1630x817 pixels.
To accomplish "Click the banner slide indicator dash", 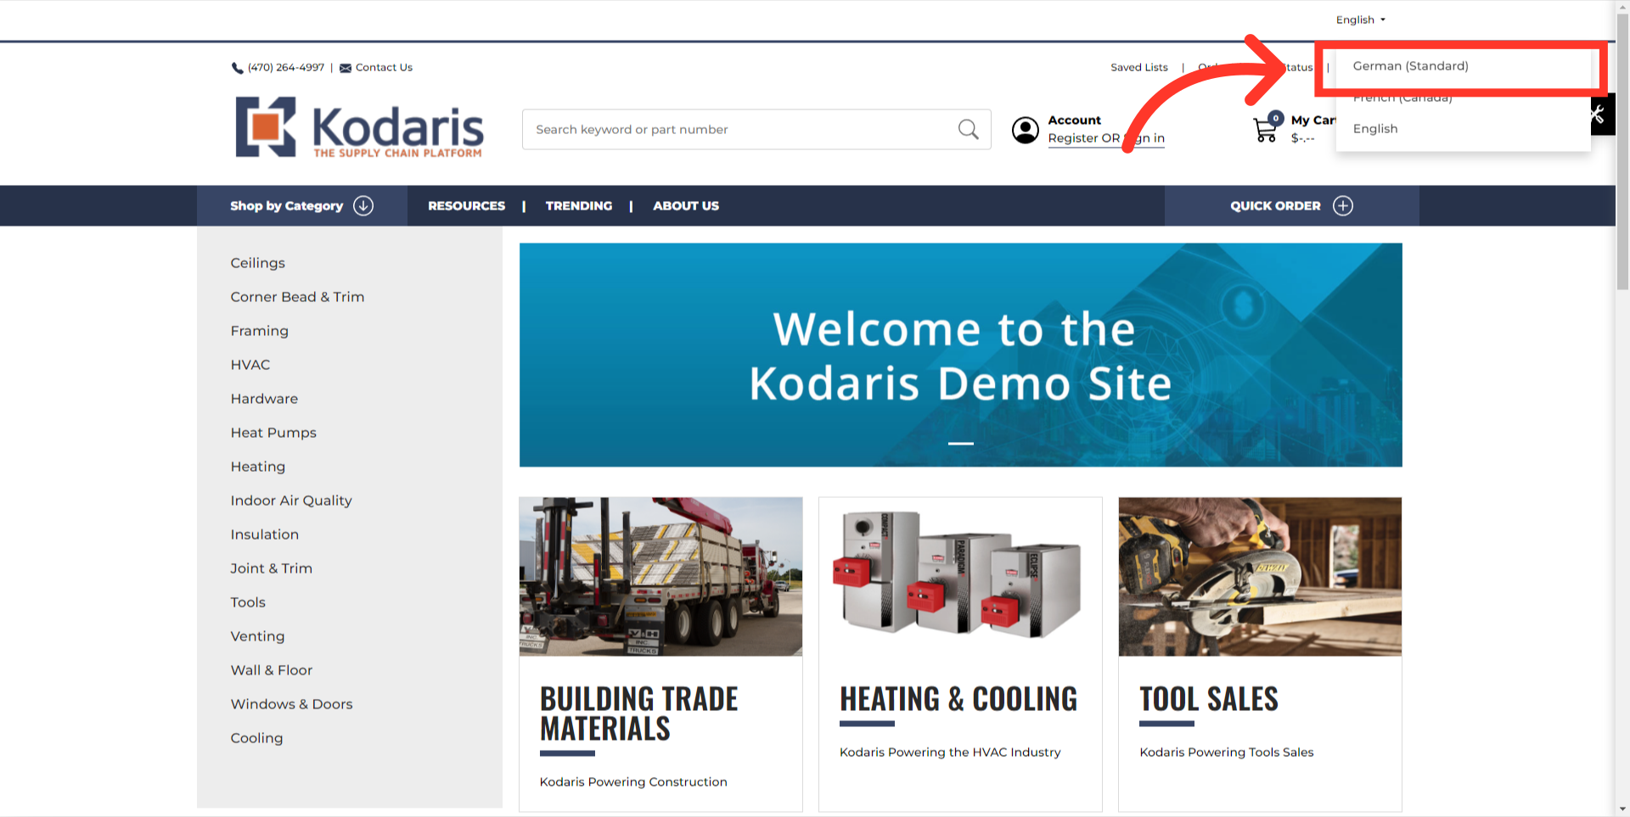I will [x=960, y=443].
